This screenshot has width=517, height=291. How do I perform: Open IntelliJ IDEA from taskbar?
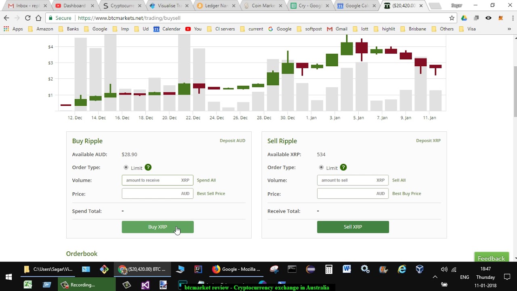point(198,269)
